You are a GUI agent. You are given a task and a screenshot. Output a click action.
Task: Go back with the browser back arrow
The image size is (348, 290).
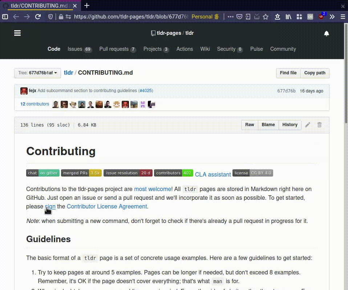pyautogui.click(x=16, y=17)
